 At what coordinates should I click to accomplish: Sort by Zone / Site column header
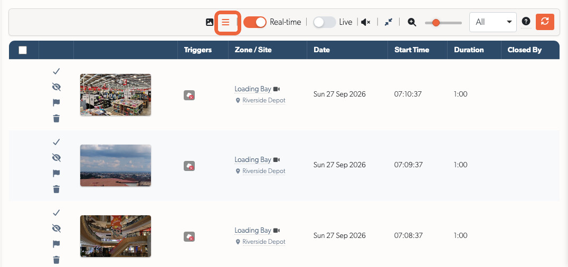253,50
